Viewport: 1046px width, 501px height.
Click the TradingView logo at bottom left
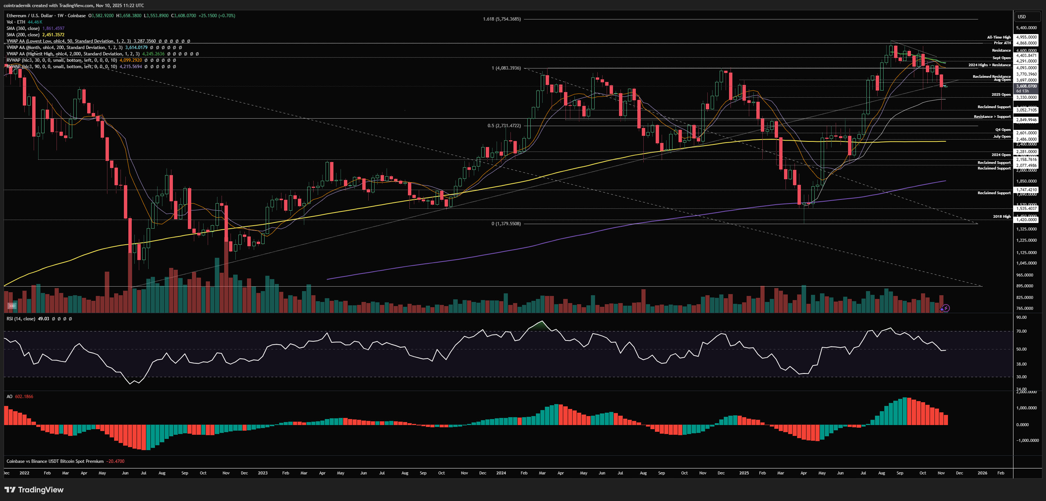point(34,490)
